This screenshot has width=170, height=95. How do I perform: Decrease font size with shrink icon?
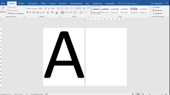[49, 8]
